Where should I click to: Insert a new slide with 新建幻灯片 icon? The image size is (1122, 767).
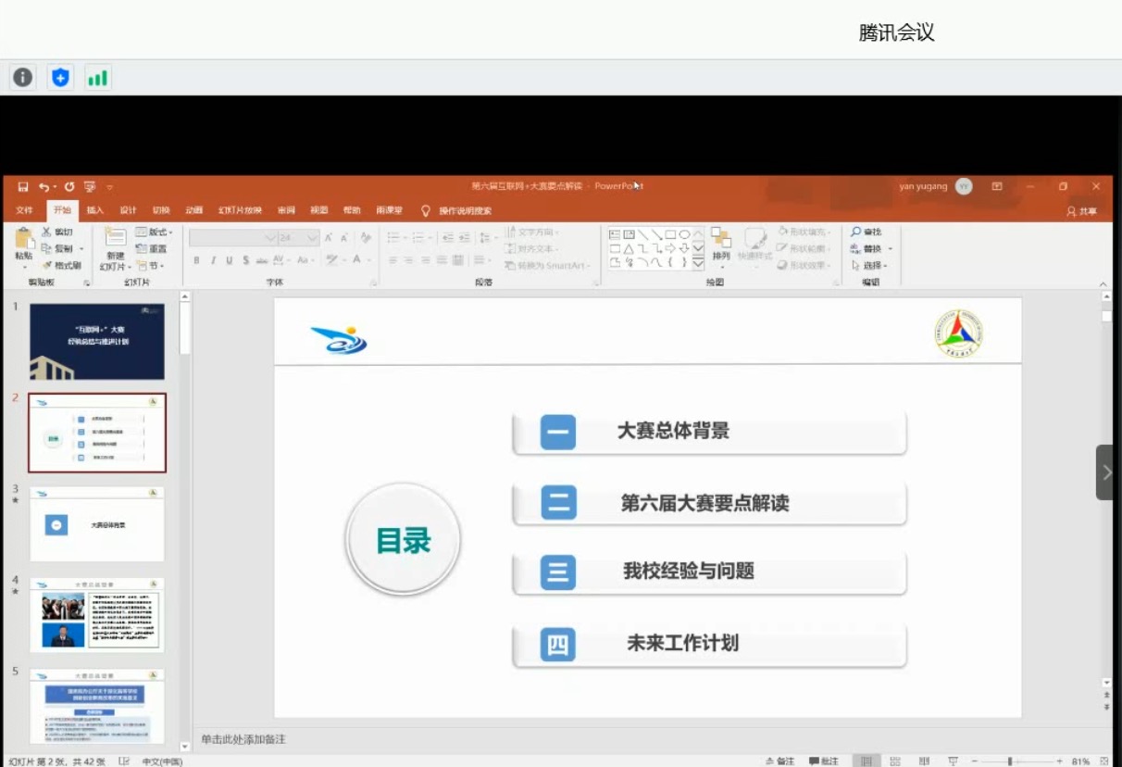point(115,239)
